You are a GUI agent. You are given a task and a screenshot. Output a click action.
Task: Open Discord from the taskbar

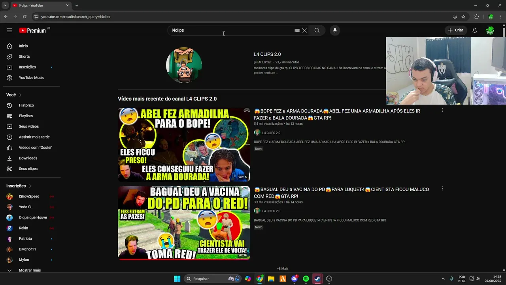pos(295,279)
